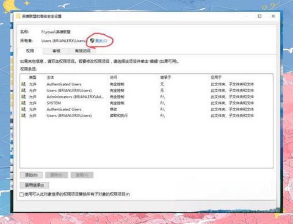Click the 删除(R) remove button

coord(57,175)
